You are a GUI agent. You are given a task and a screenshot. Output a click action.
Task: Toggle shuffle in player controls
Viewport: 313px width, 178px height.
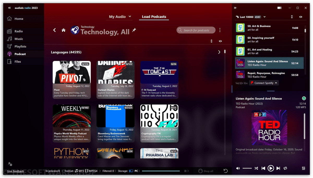click(256, 168)
